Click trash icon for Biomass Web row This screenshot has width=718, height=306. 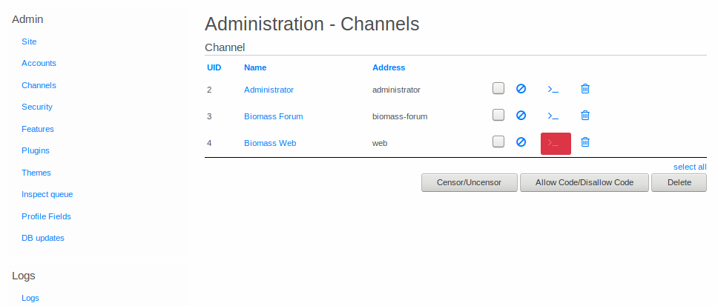pyautogui.click(x=585, y=142)
